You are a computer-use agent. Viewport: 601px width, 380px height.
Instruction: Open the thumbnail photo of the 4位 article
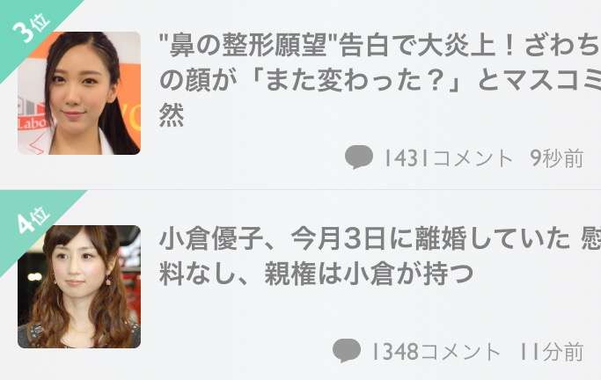[x=79, y=287]
